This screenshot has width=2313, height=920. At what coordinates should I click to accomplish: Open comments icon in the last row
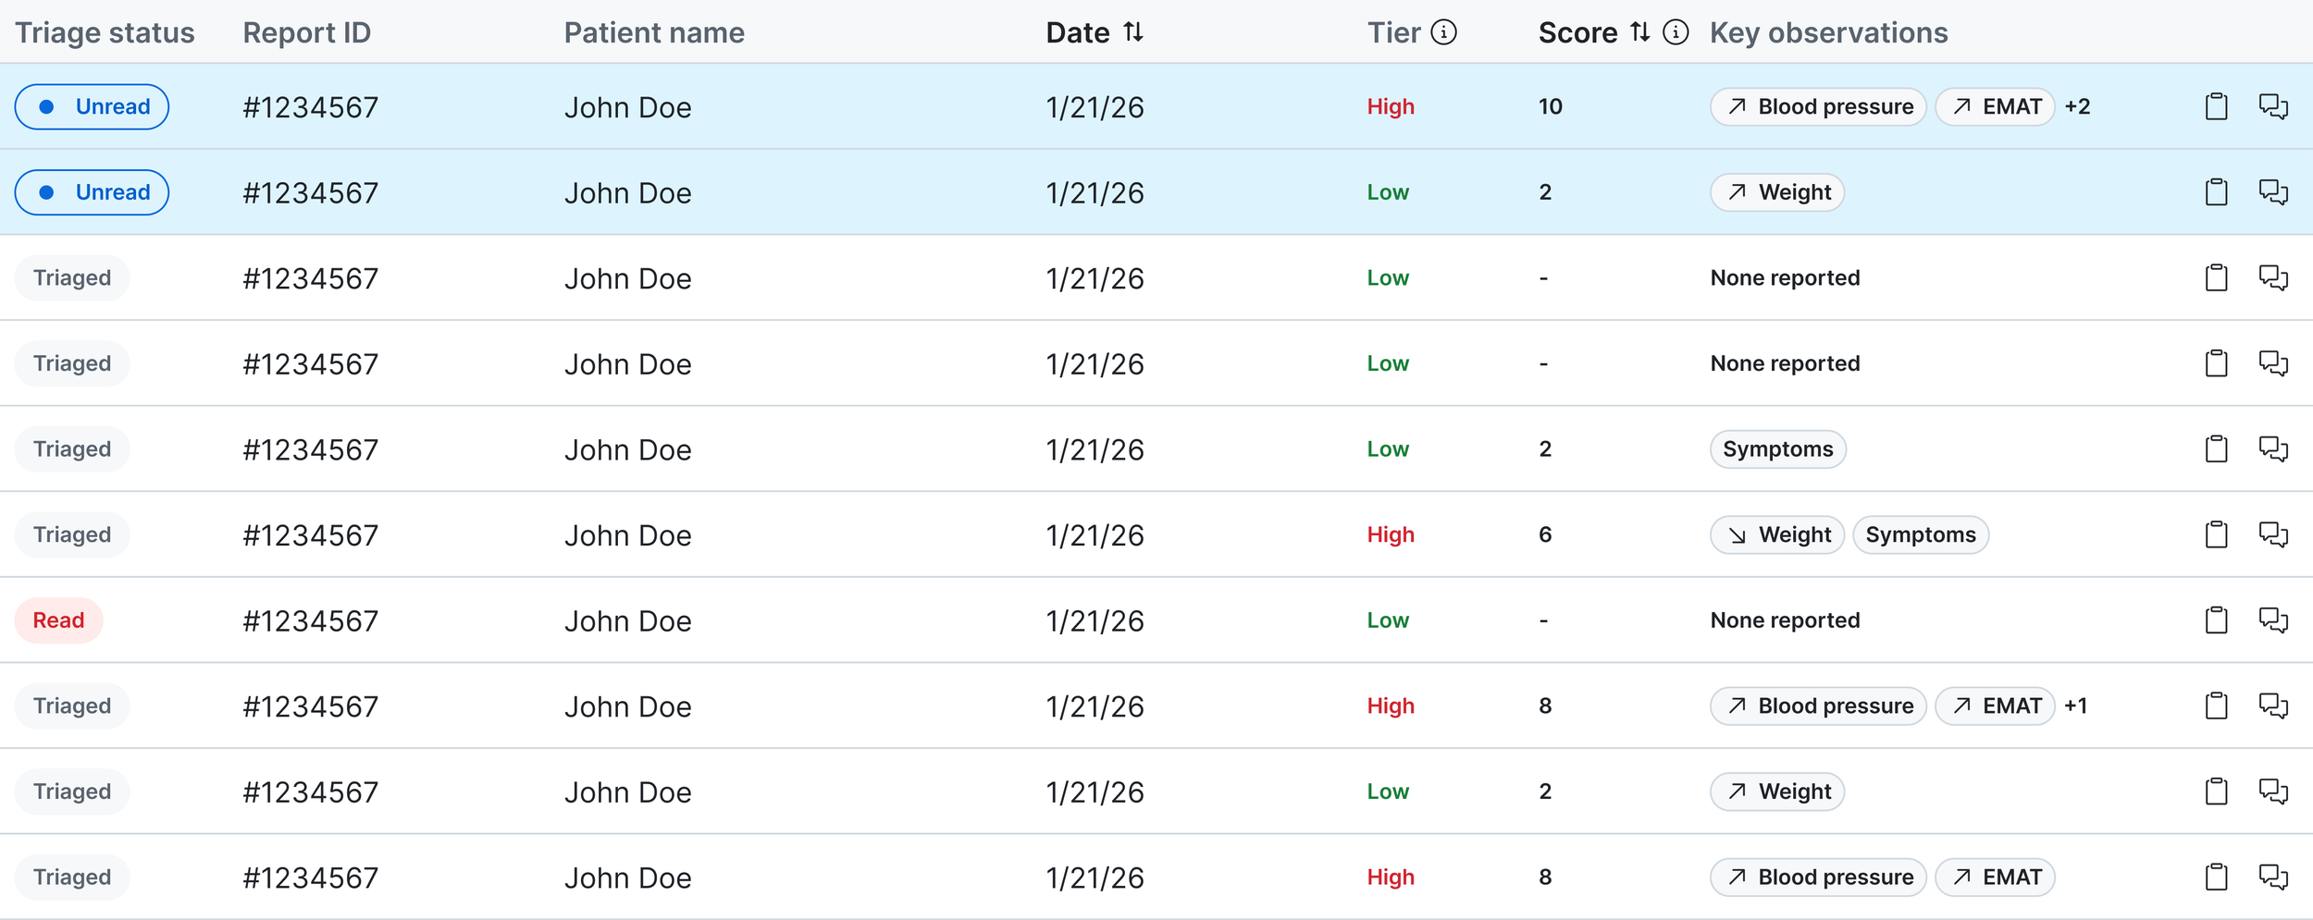[x=2273, y=877]
